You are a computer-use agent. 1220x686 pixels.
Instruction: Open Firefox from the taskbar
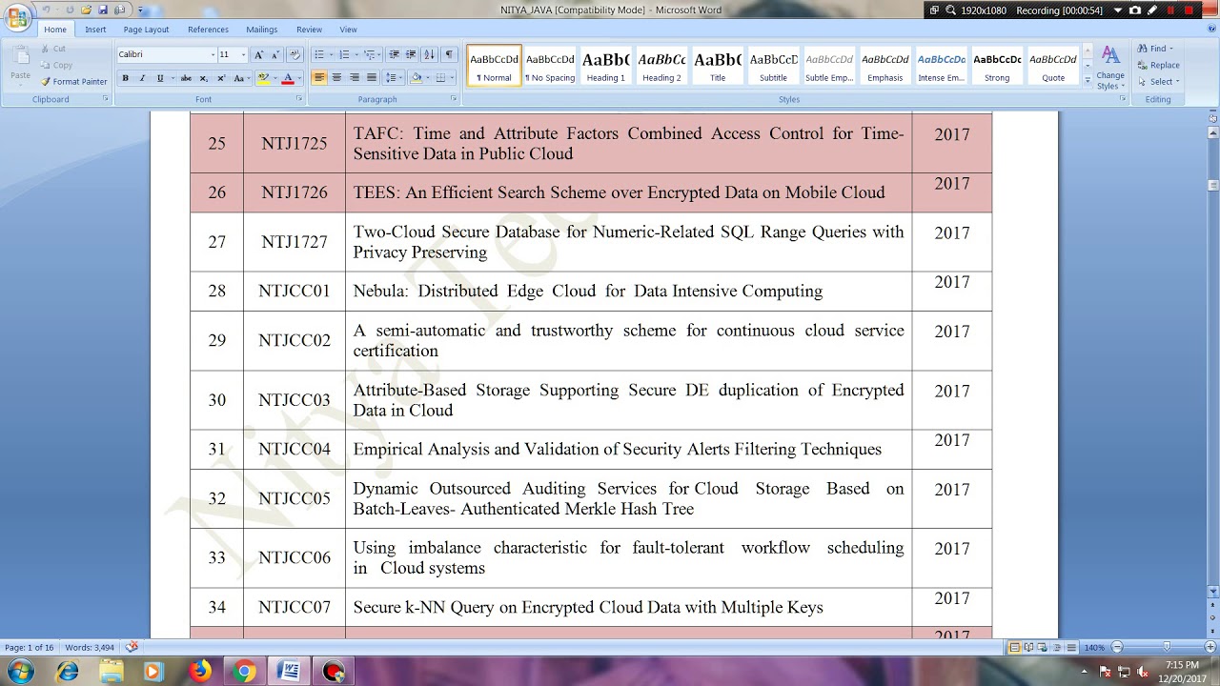pyautogui.click(x=200, y=672)
